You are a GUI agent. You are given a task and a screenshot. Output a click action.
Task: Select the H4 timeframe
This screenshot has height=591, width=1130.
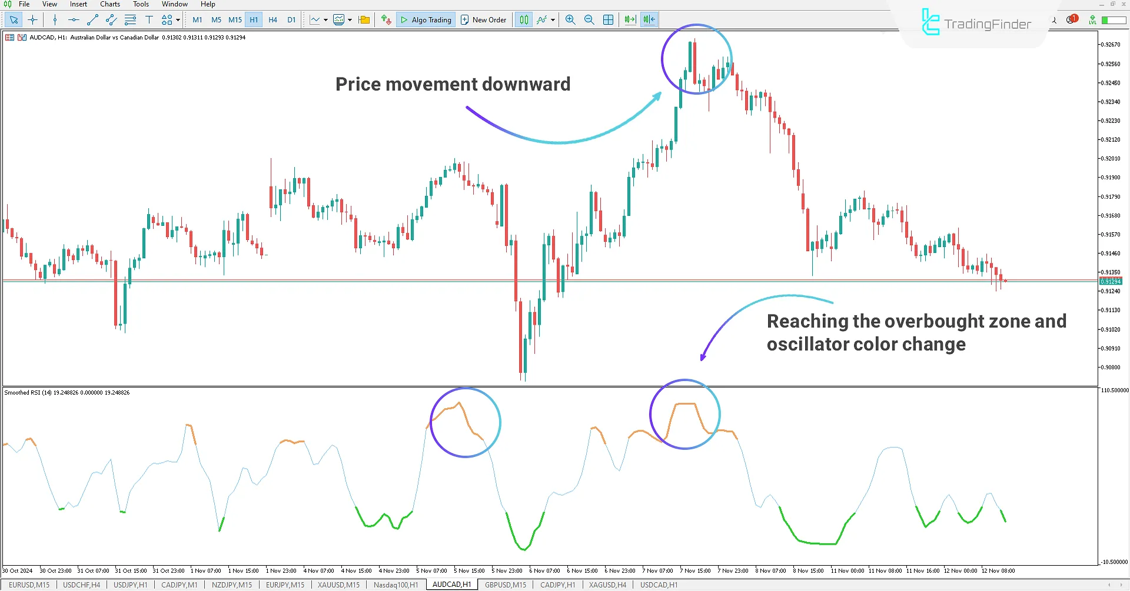[272, 19]
